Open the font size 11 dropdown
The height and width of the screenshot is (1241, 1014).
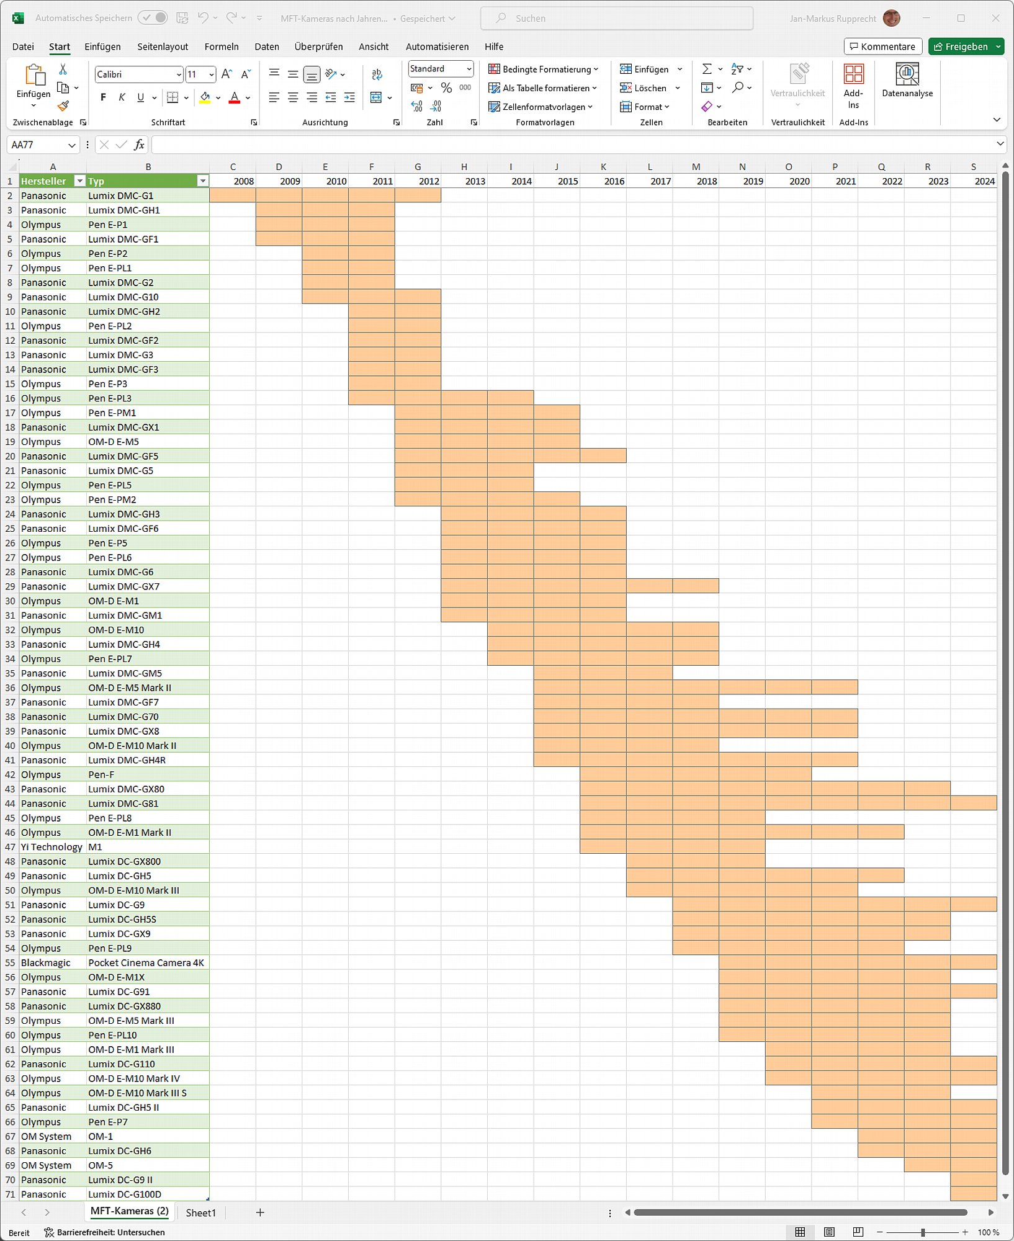[211, 74]
